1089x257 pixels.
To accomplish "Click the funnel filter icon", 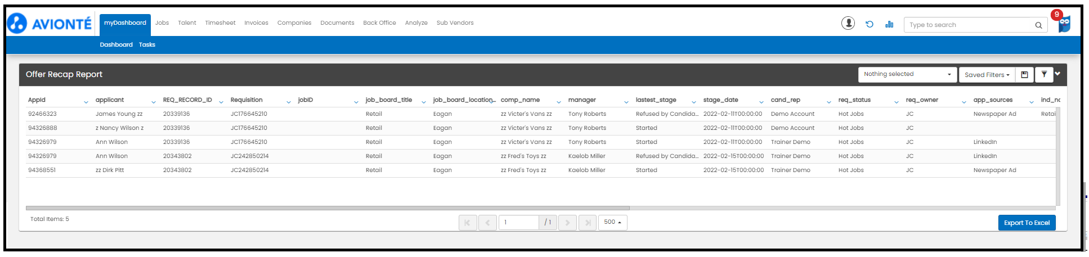I will pyautogui.click(x=1044, y=74).
